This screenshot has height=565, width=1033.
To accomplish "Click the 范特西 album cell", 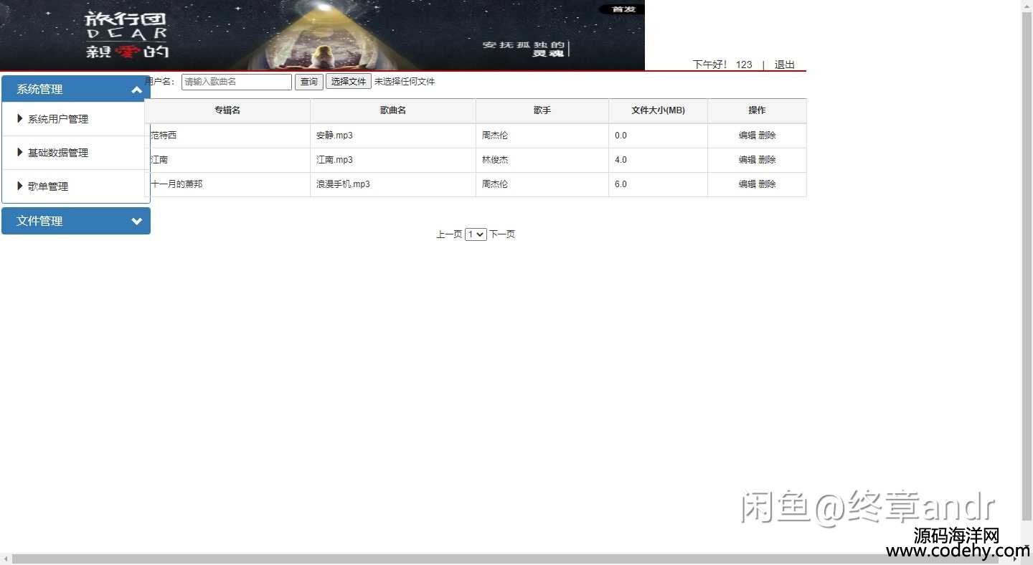I will click(227, 136).
